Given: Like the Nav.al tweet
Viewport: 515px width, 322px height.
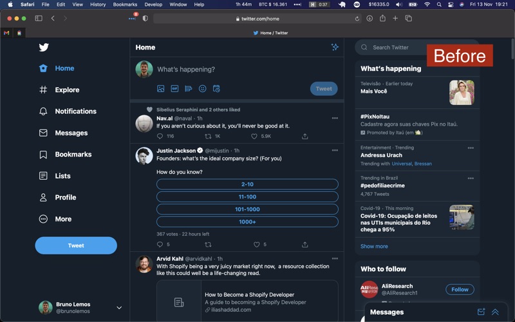Looking at the screenshot, I should (x=254, y=136).
